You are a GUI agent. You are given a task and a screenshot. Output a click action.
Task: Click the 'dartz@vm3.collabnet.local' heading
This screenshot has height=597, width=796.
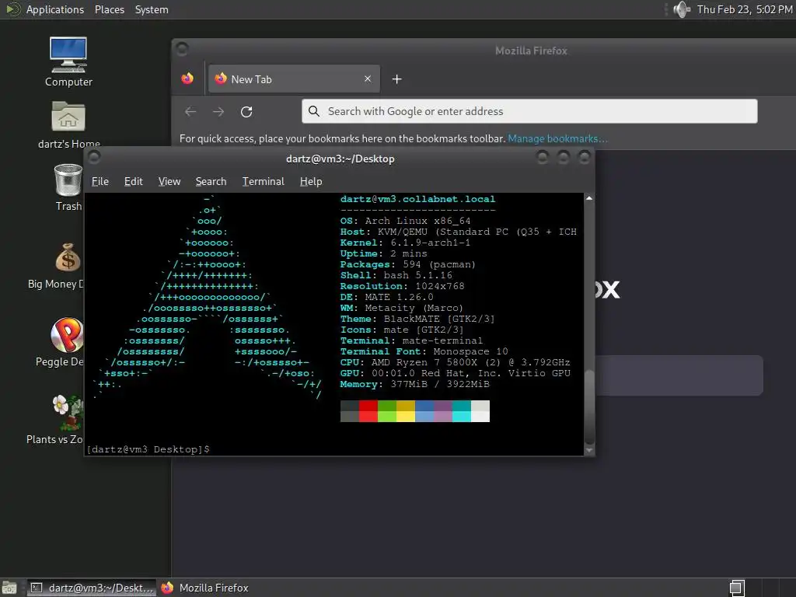click(417, 199)
